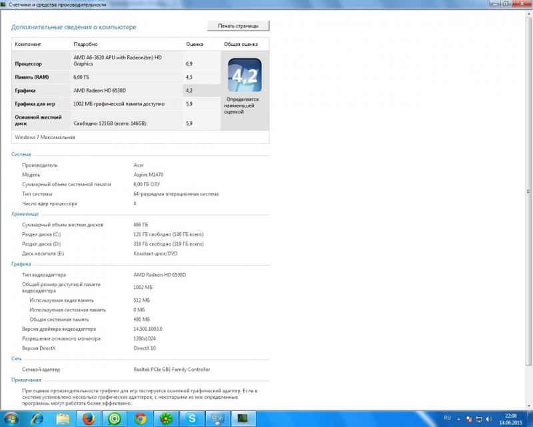Click the Сеть section heading
The height and width of the screenshot is (427, 533).
coord(16,358)
